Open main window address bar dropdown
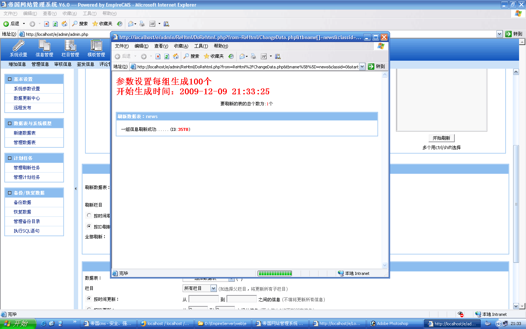 coord(499,34)
